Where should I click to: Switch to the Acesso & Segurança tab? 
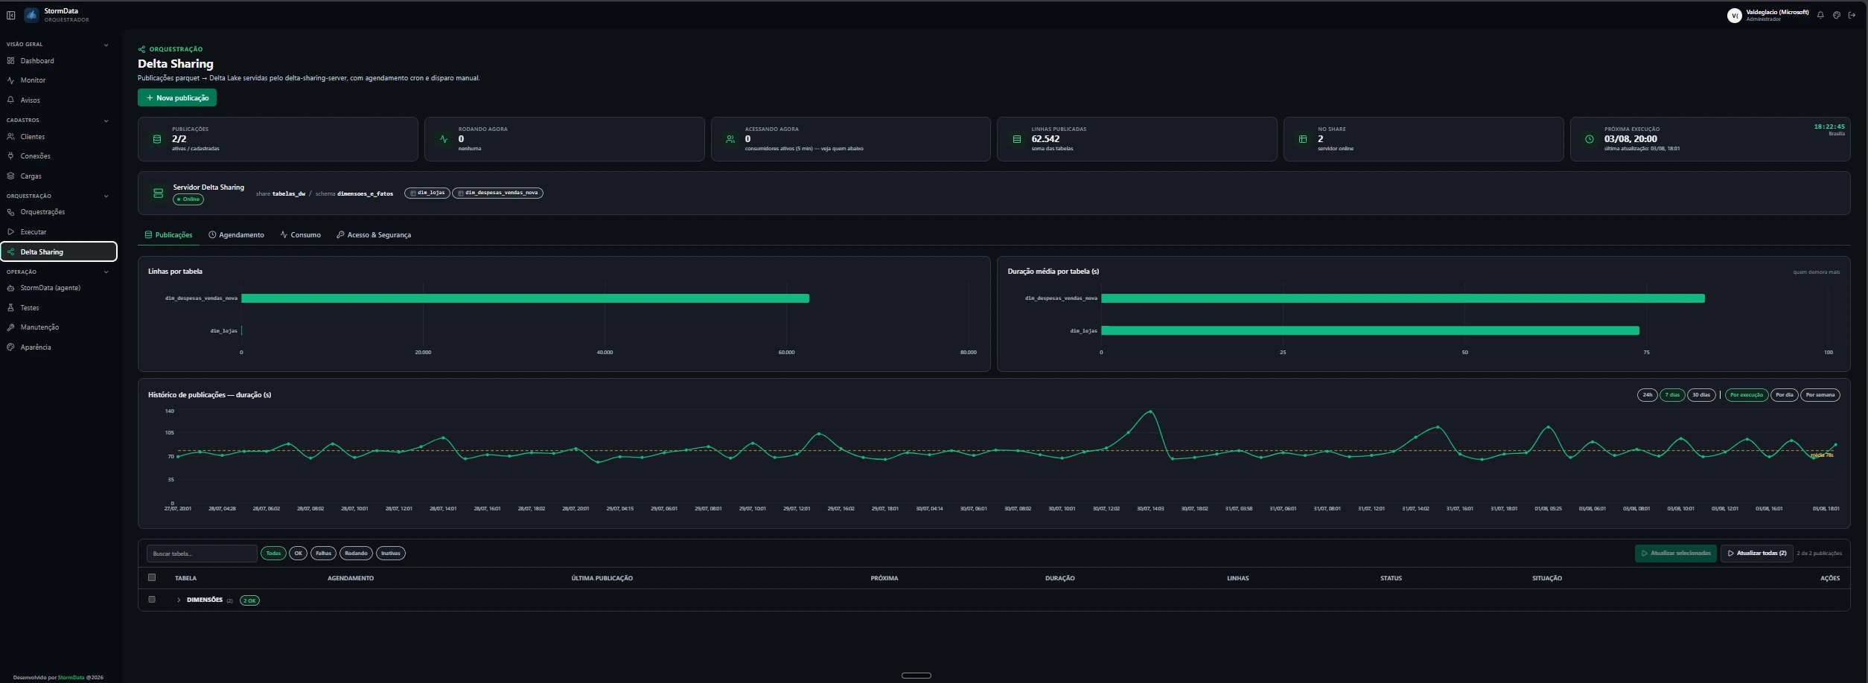tap(374, 235)
